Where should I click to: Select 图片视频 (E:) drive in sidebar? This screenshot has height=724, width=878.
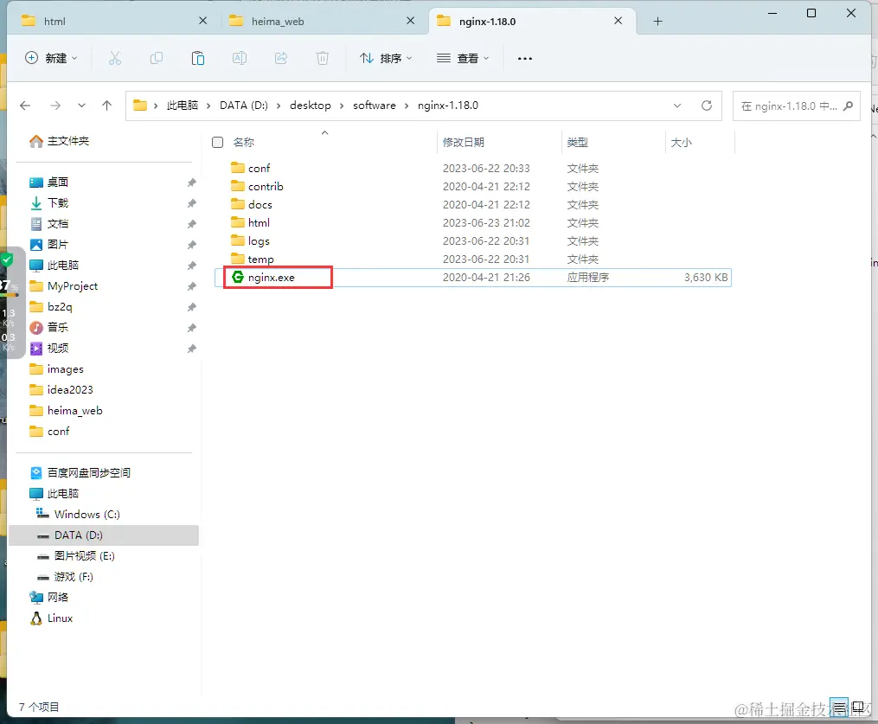[76, 556]
